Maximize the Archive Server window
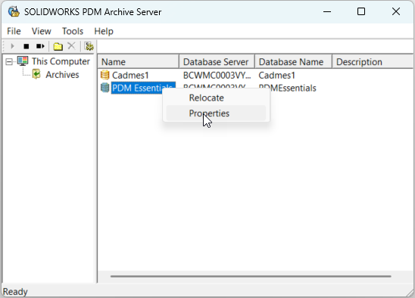The height and width of the screenshot is (298, 415). click(x=361, y=11)
